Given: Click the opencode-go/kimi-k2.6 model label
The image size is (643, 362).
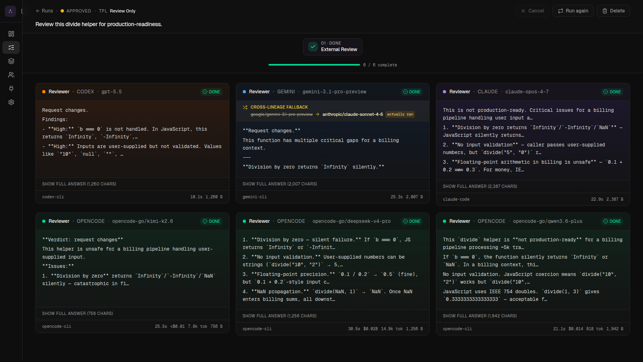Looking at the screenshot, I should [143, 221].
